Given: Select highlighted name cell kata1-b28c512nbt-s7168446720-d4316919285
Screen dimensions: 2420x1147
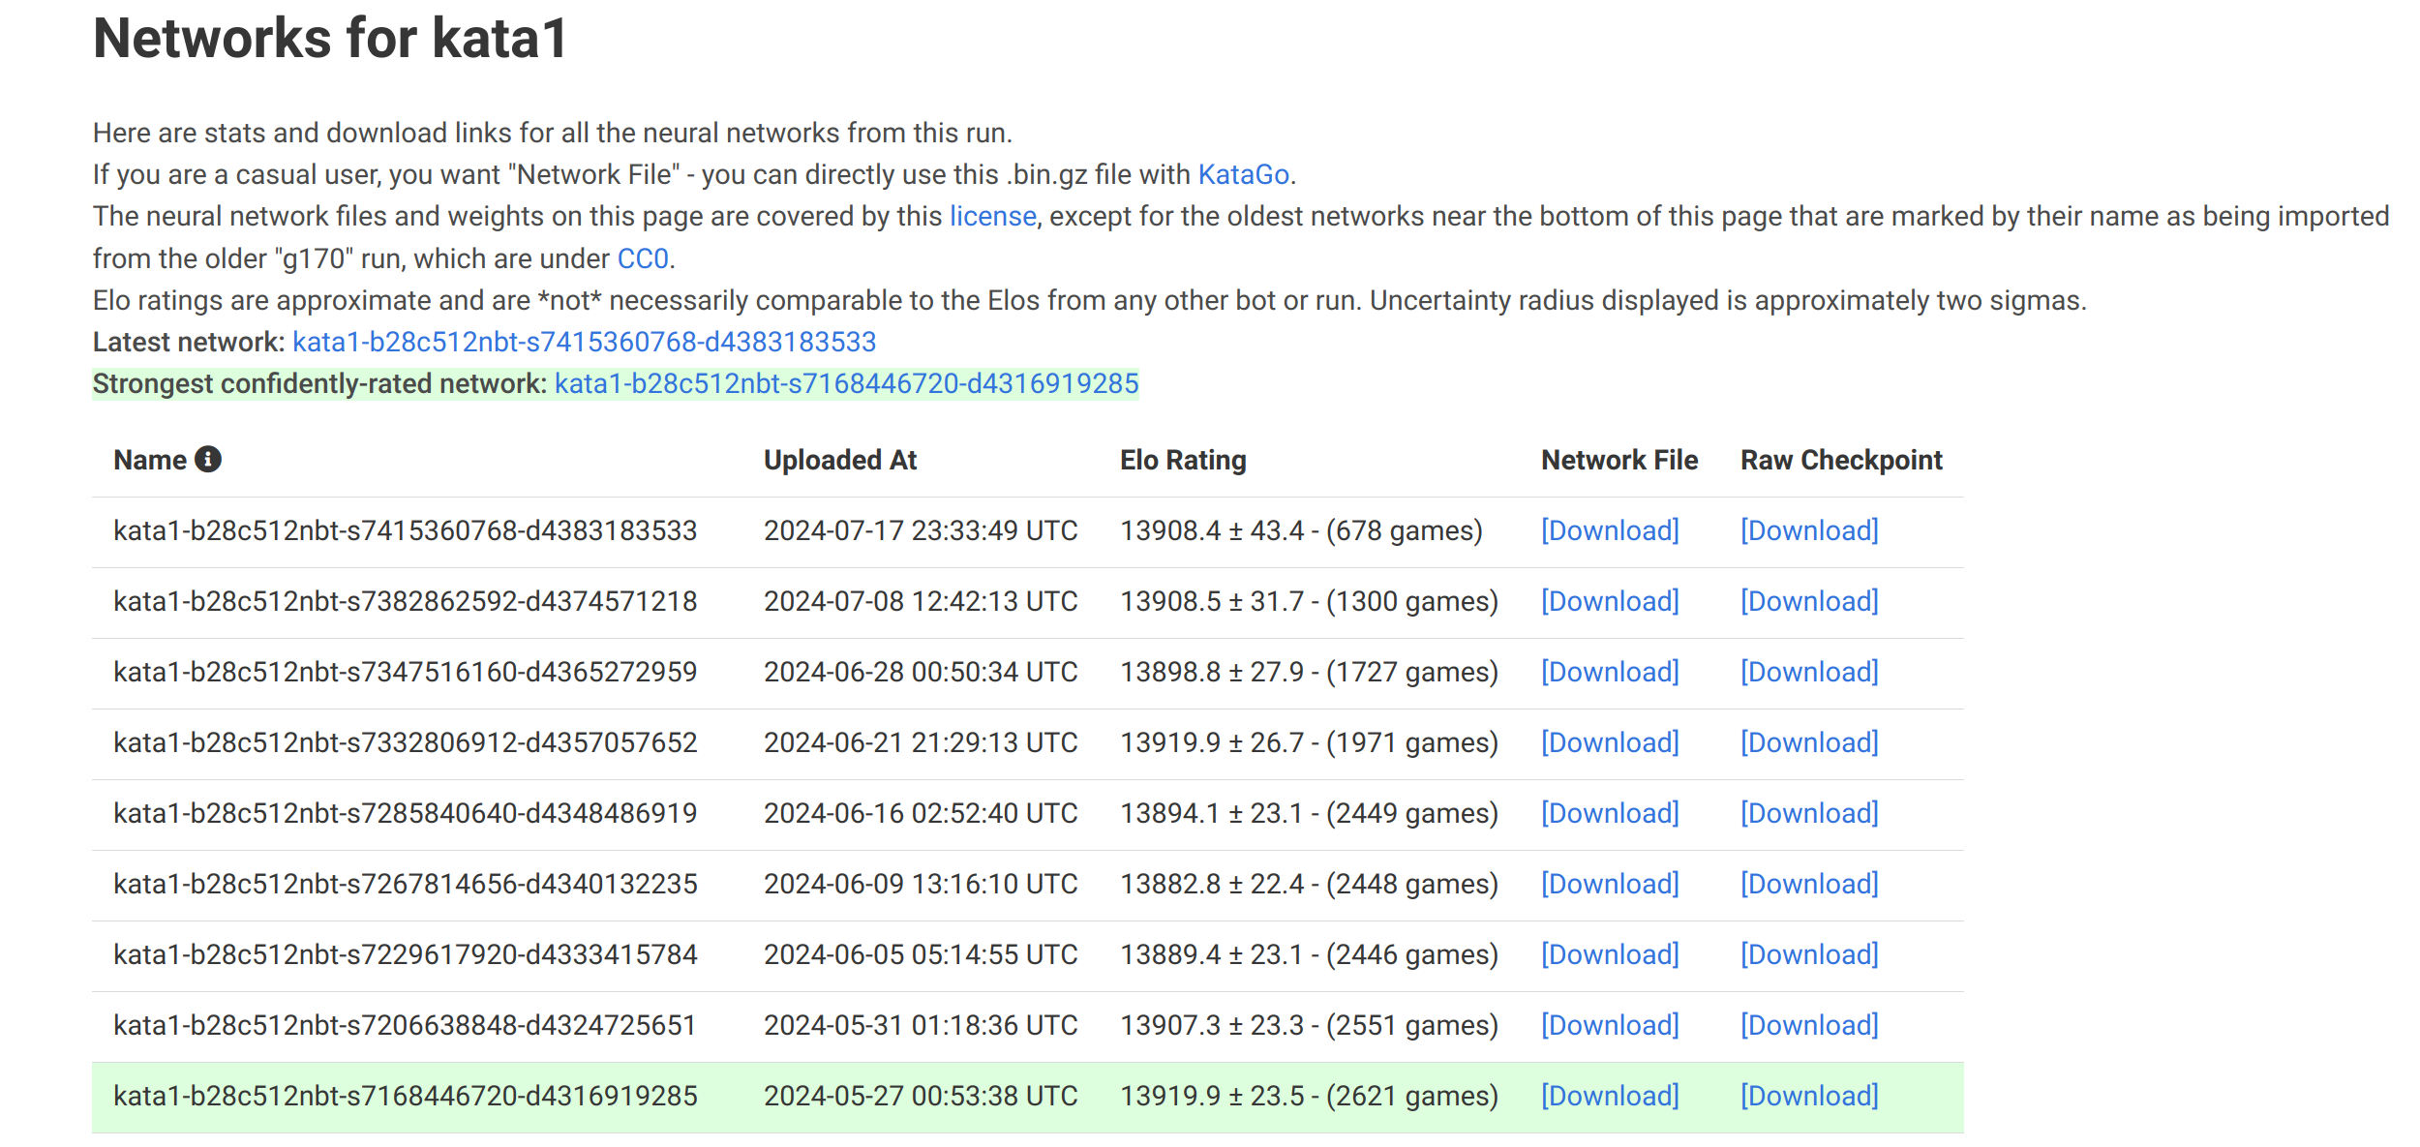Looking at the screenshot, I should click(405, 1096).
